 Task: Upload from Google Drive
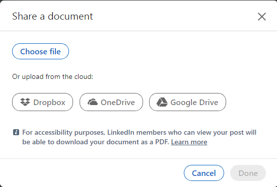click(x=187, y=102)
